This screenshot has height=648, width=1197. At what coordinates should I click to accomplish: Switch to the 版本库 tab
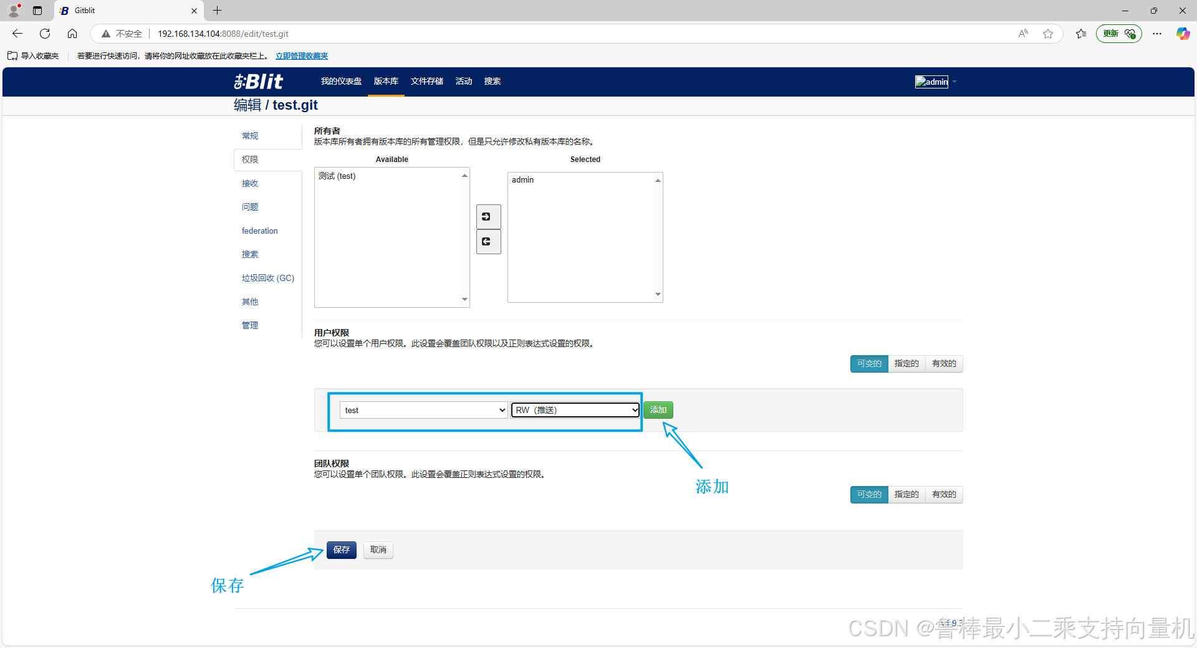(385, 81)
